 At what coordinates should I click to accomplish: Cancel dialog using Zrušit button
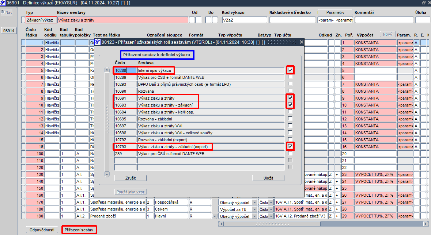click(x=130, y=178)
